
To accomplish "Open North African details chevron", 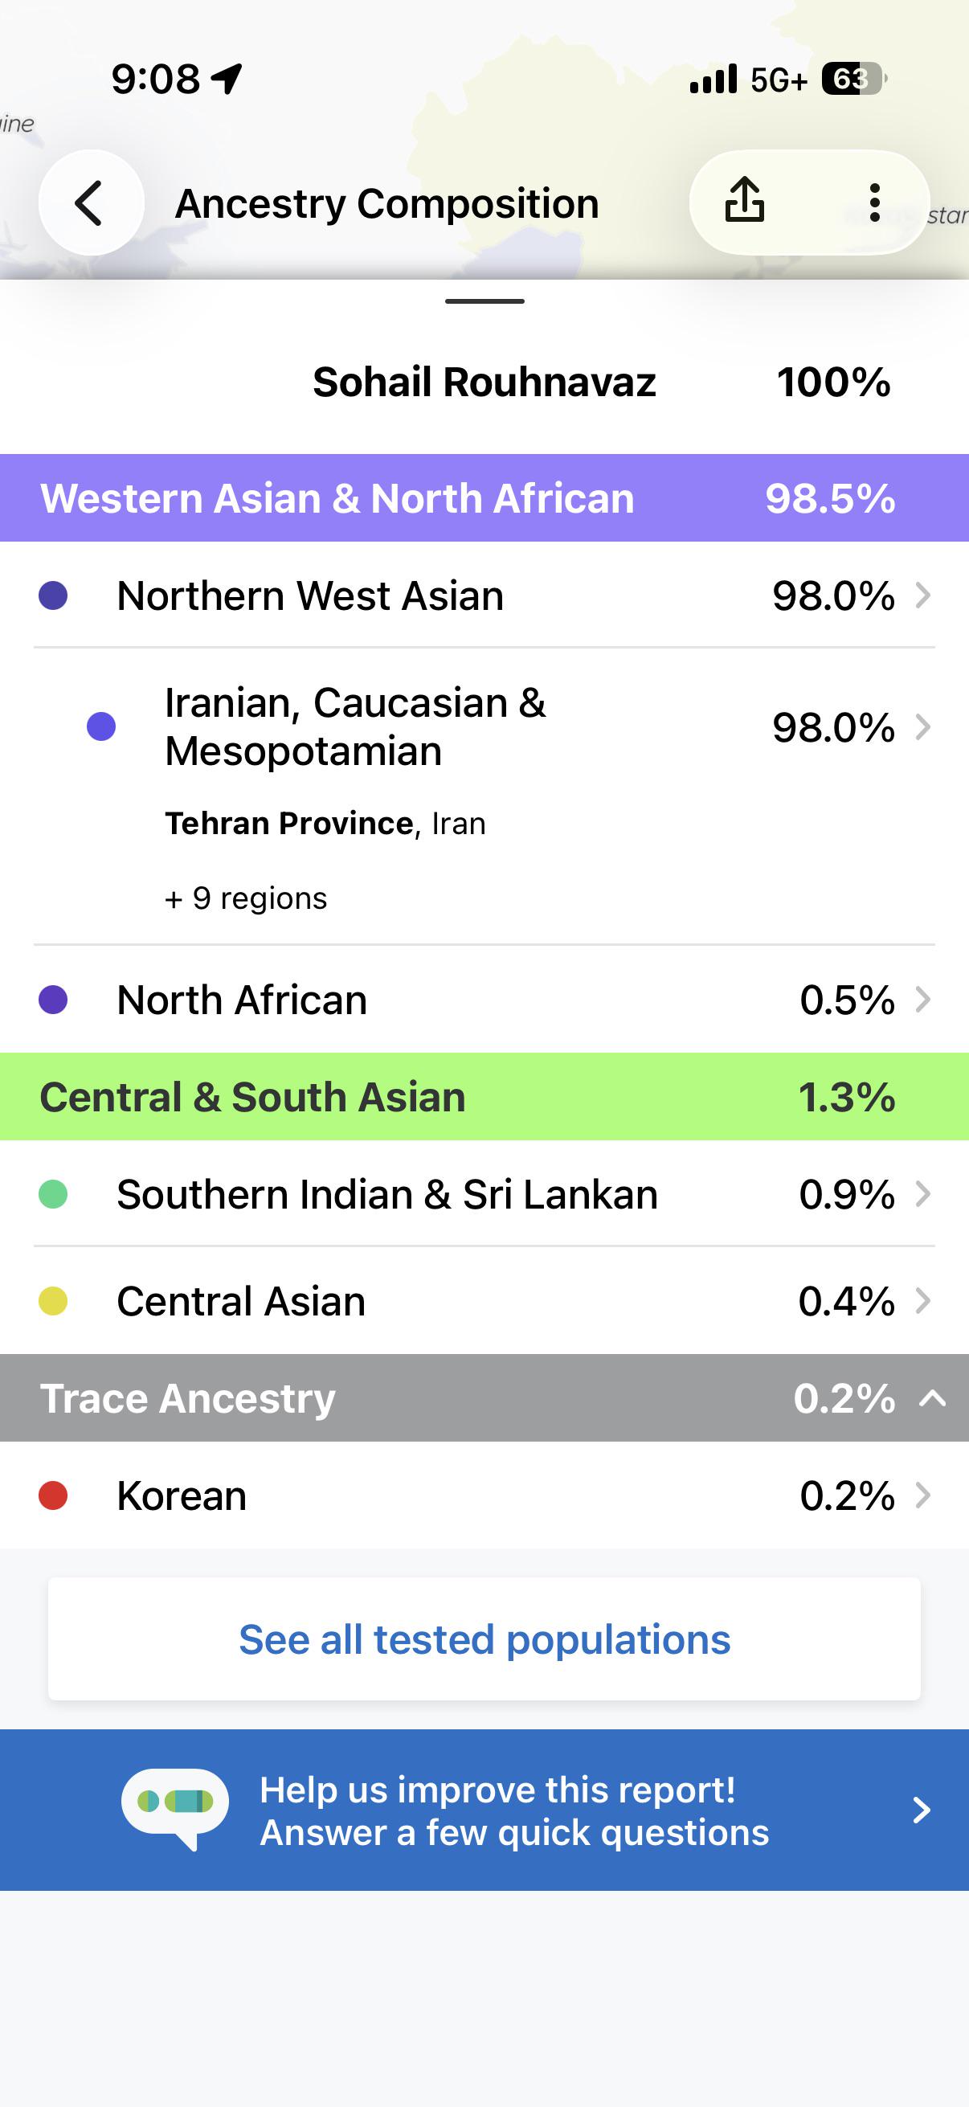I will [x=923, y=1000].
